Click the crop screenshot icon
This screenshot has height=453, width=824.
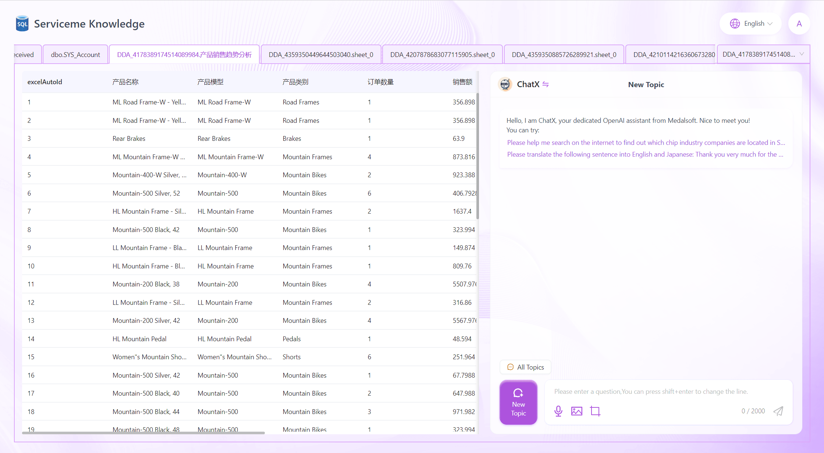pos(595,411)
